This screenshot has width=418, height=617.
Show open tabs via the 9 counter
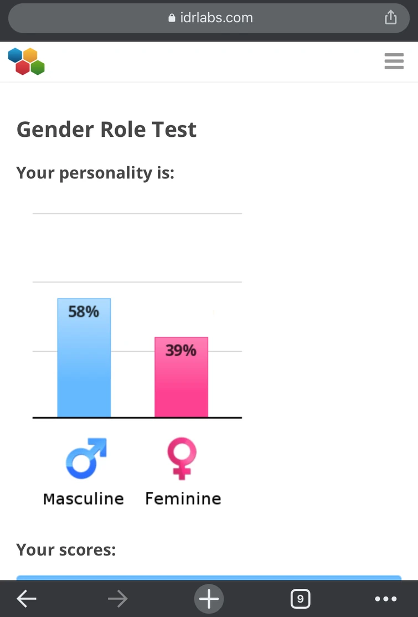[x=300, y=598]
